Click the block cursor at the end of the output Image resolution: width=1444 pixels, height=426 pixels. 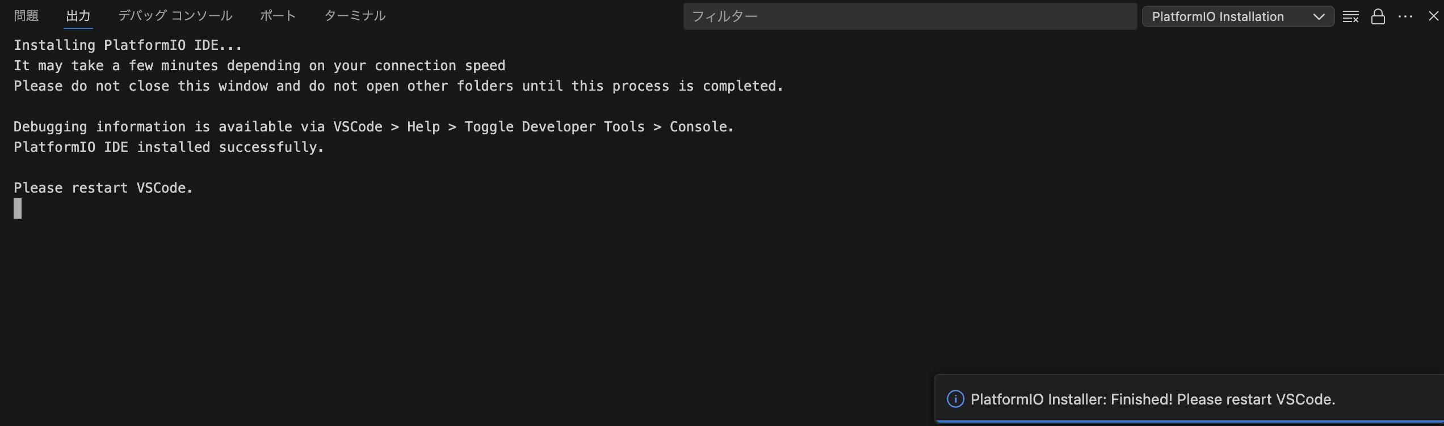coord(18,208)
